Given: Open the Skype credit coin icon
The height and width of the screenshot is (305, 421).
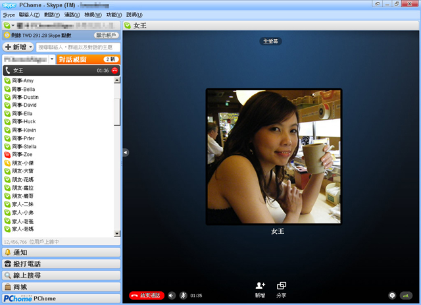Looking at the screenshot, I should coord(7,35).
